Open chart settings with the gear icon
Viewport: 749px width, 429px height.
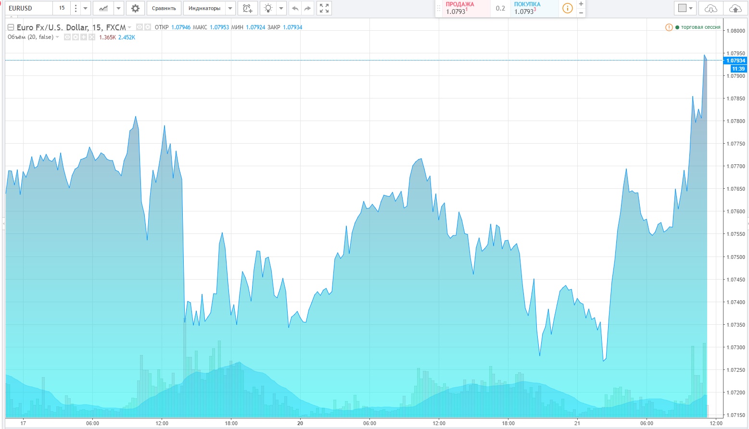click(135, 8)
